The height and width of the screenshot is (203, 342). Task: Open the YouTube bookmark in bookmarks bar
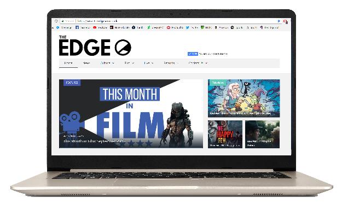click(x=100, y=27)
